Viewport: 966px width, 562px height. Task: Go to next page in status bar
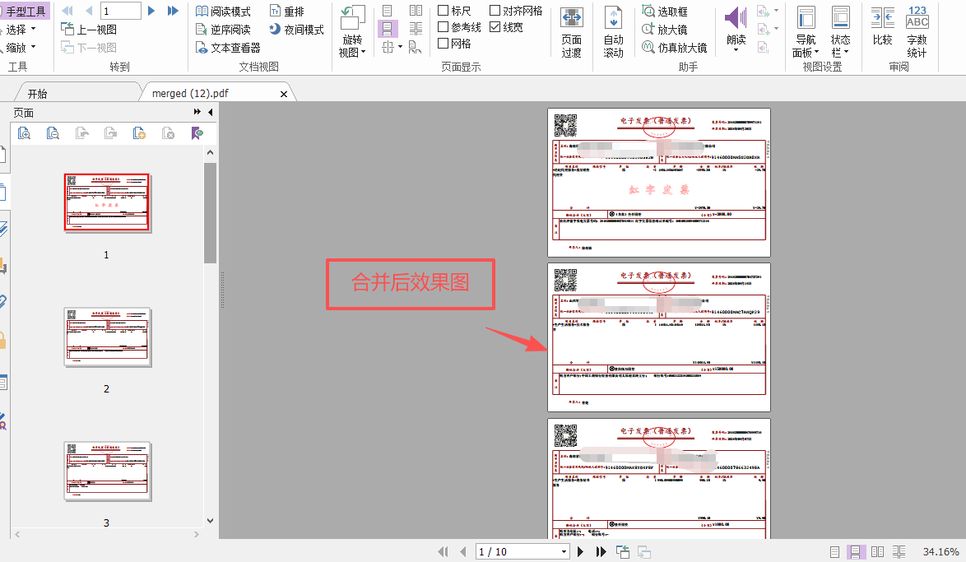[580, 551]
